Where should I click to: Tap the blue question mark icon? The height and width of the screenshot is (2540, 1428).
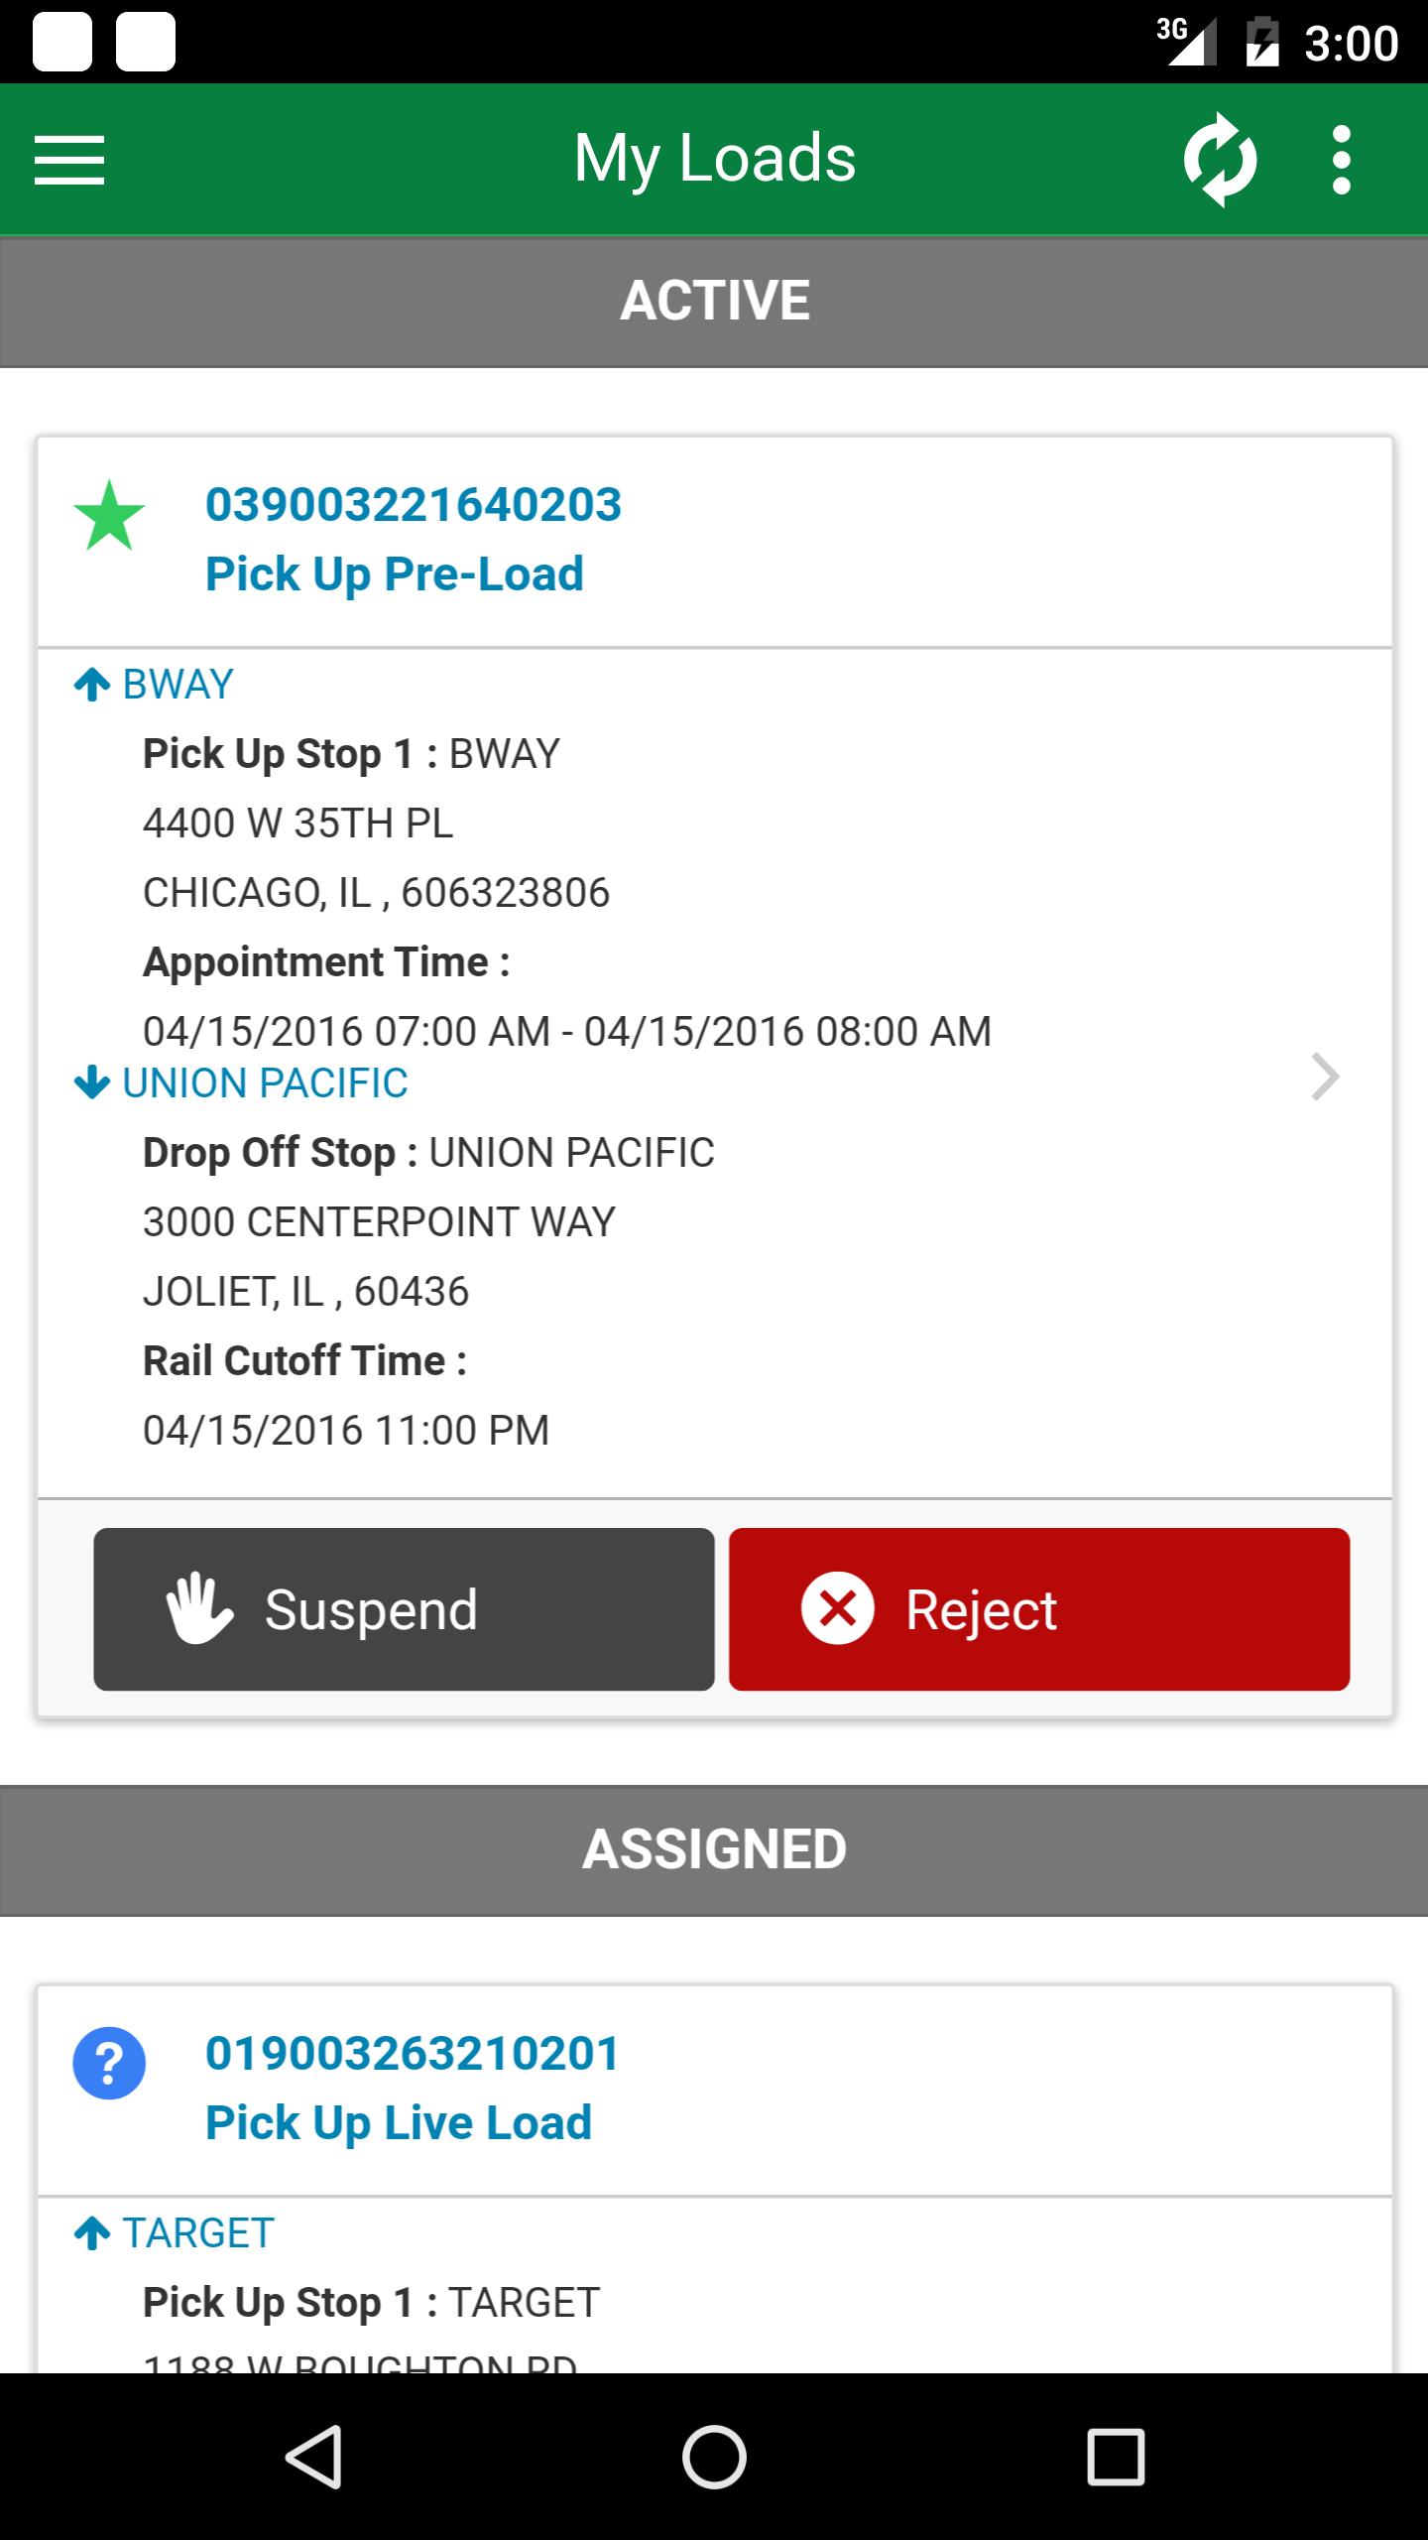click(109, 2064)
